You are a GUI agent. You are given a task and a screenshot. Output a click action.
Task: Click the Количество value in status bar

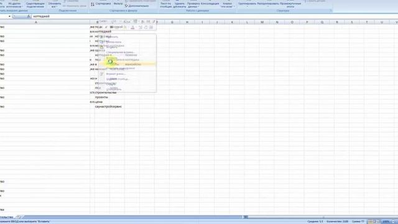pyautogui.click(x=338, y=222)
